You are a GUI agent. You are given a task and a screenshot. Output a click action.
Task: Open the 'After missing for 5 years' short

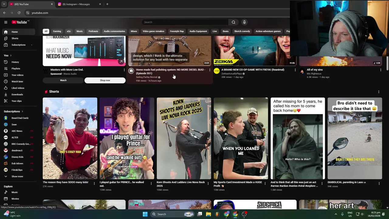[298, 138]
